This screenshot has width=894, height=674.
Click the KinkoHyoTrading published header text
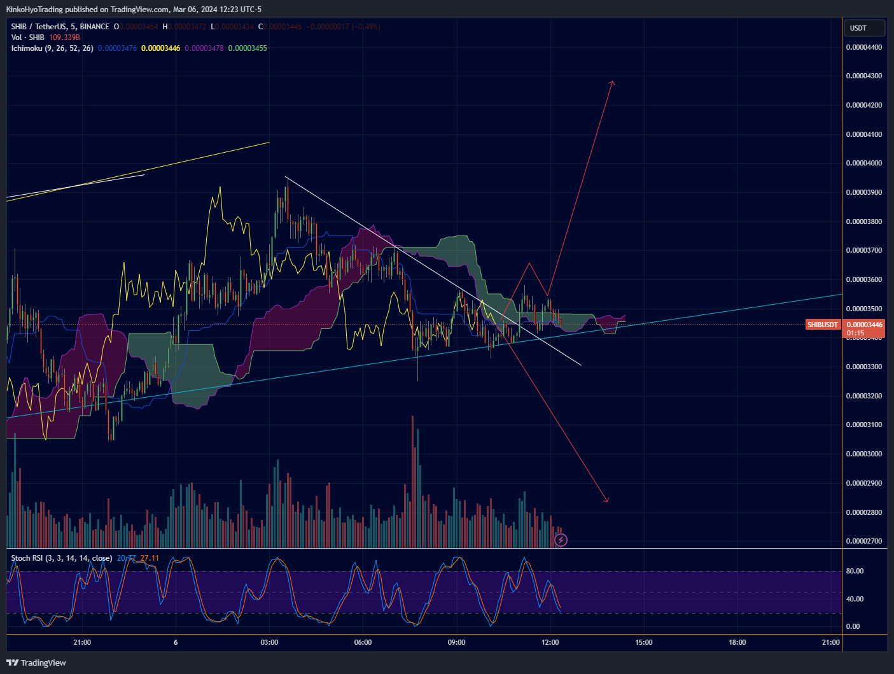[134, 10]
